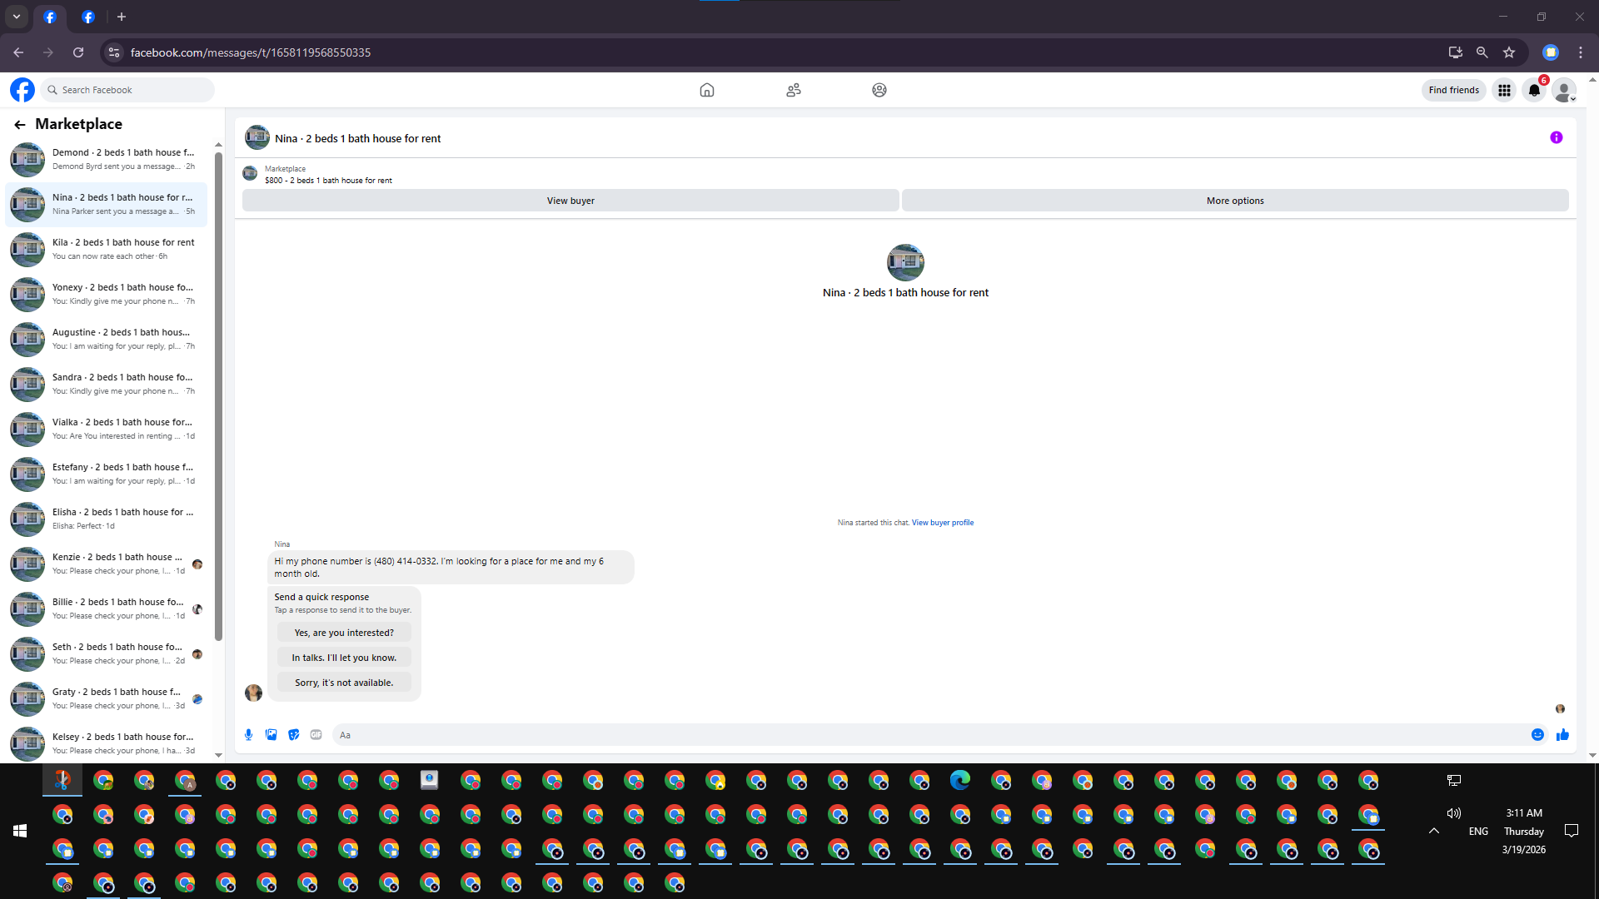Send quick response 'Sorry, it's not available.'
This screenshot has width=1599, height=899.
(343, 683)
